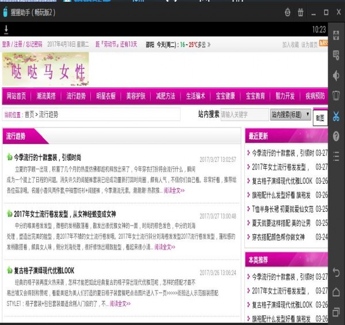Open the 宝宝教育 navigation tab
Screen dimensions: 345x325
coord(255,96)
